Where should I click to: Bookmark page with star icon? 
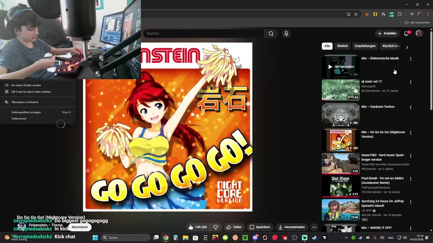pyautogui.click(x=356, y=14)
